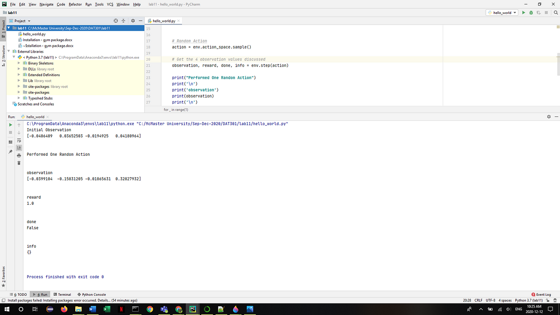Toggle tool window buttons icon in the status bar corner
560x315 pixels.
point(3,300)
